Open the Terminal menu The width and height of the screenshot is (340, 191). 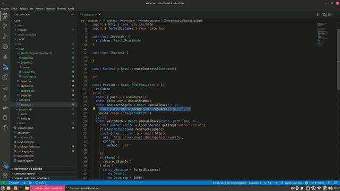[x=61, y=8]
